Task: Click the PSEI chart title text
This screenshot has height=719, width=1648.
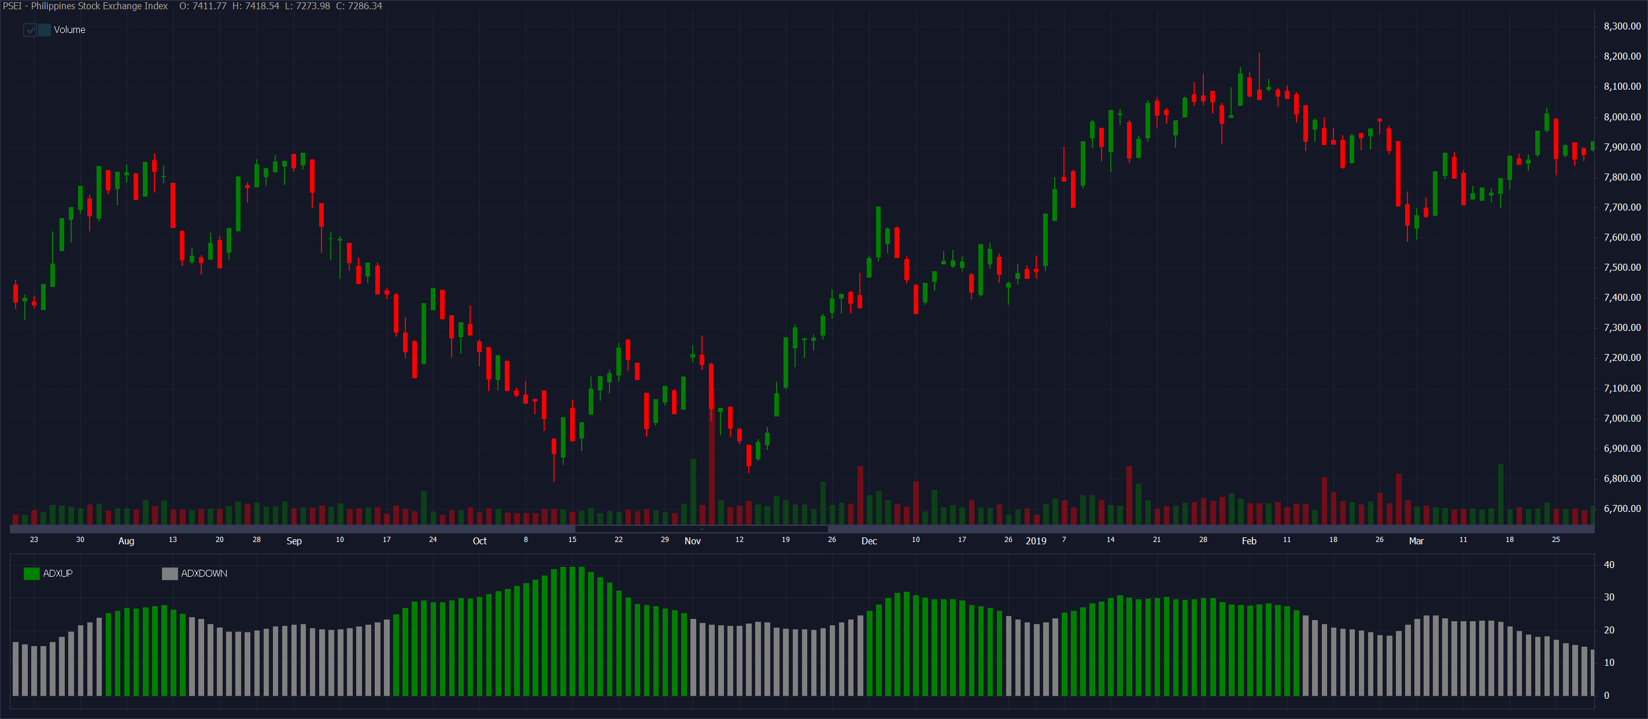Action: [x=85, y=6]
